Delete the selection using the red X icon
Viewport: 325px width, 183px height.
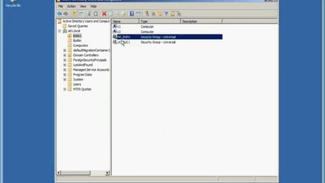tap(104, 14)
